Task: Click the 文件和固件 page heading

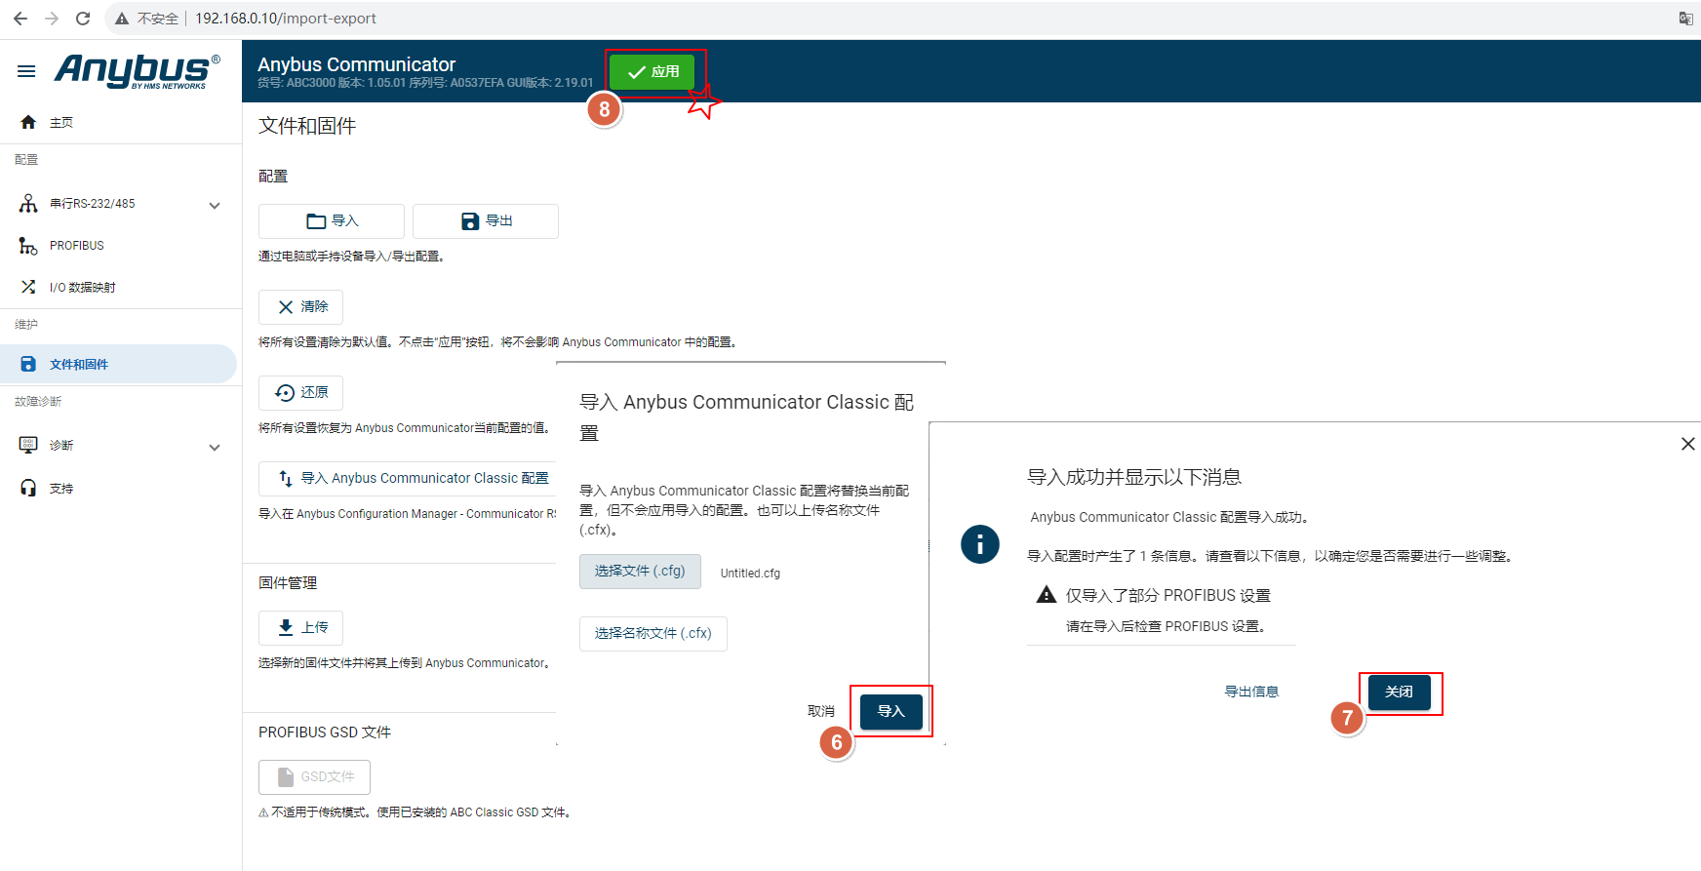Action: click(307, 126)
